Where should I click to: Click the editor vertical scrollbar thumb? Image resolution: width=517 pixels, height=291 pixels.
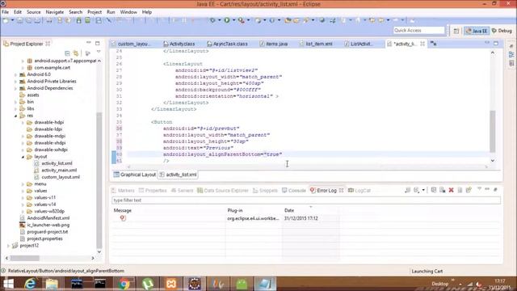[x=493, y=131]
